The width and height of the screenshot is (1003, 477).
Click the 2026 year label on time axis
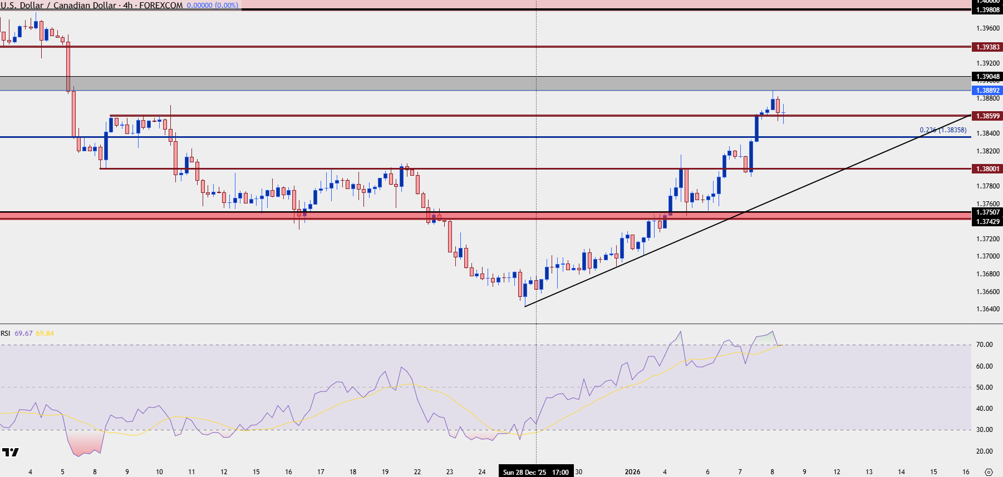tap(632, 472)
